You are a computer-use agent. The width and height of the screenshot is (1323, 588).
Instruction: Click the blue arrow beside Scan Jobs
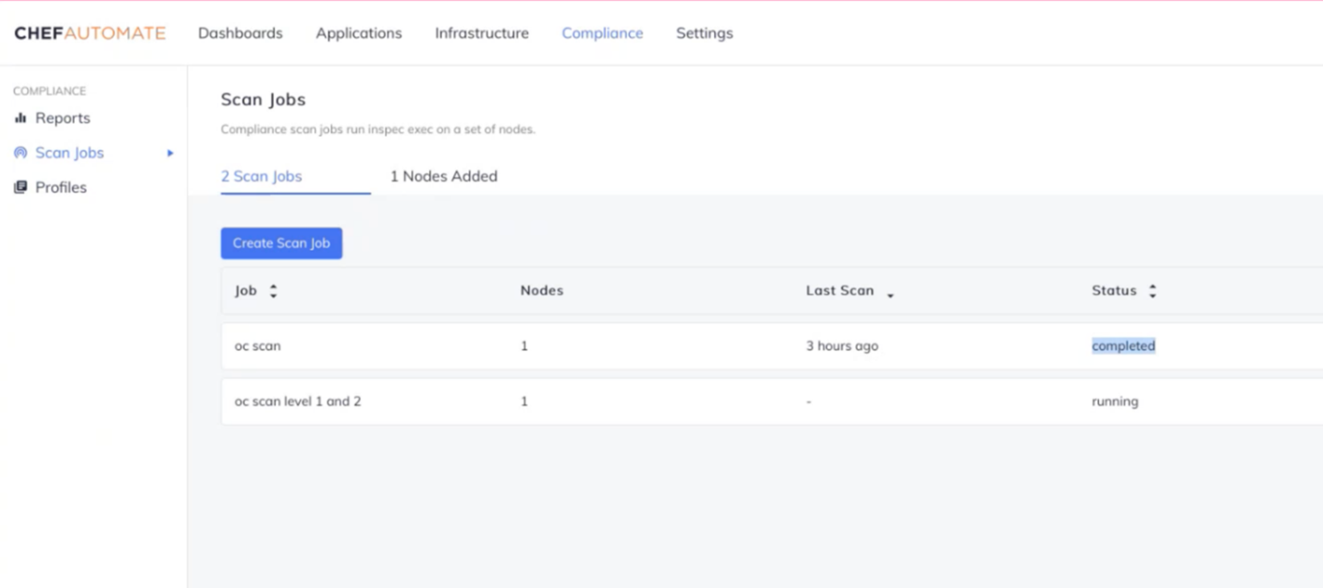169,153
